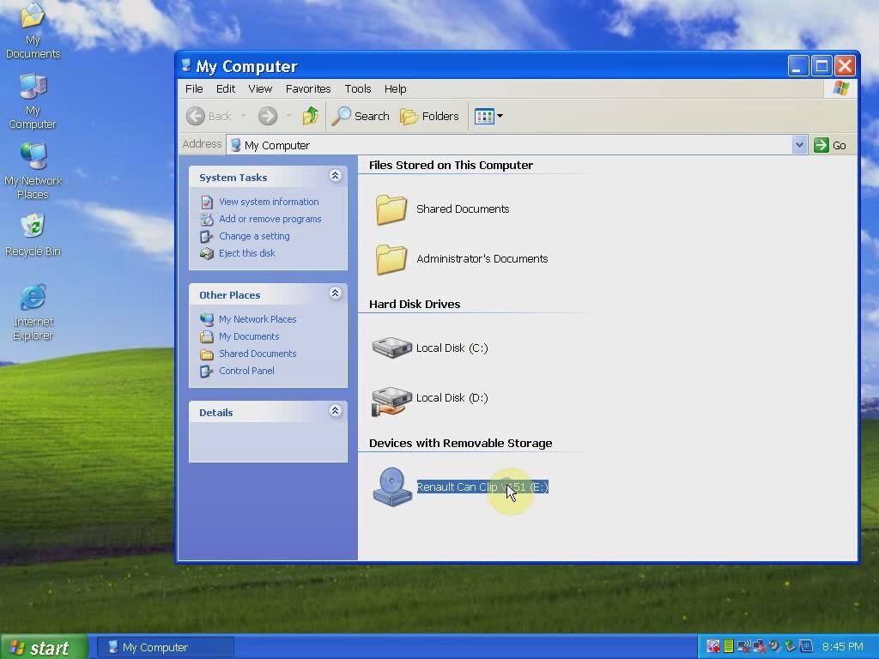Click the Administrator's Documents label
879x659 pixels.
482,259
